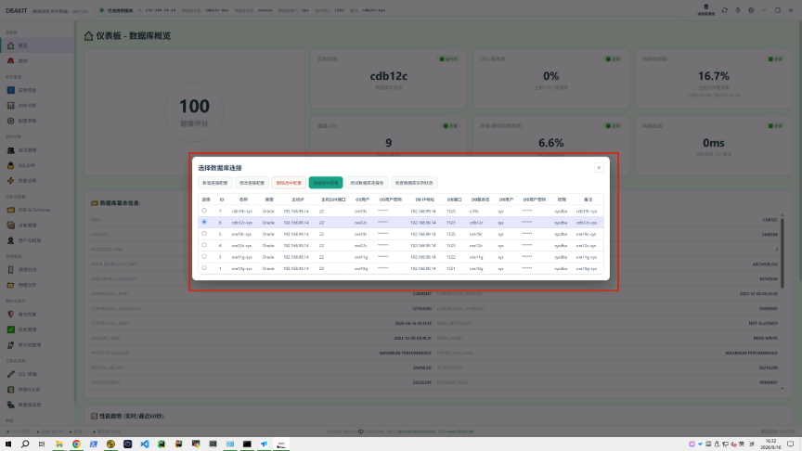Choose the ora10g-sys row radio button
The width and height of the screenshot is (802, 451).
(x=204, y=268)
